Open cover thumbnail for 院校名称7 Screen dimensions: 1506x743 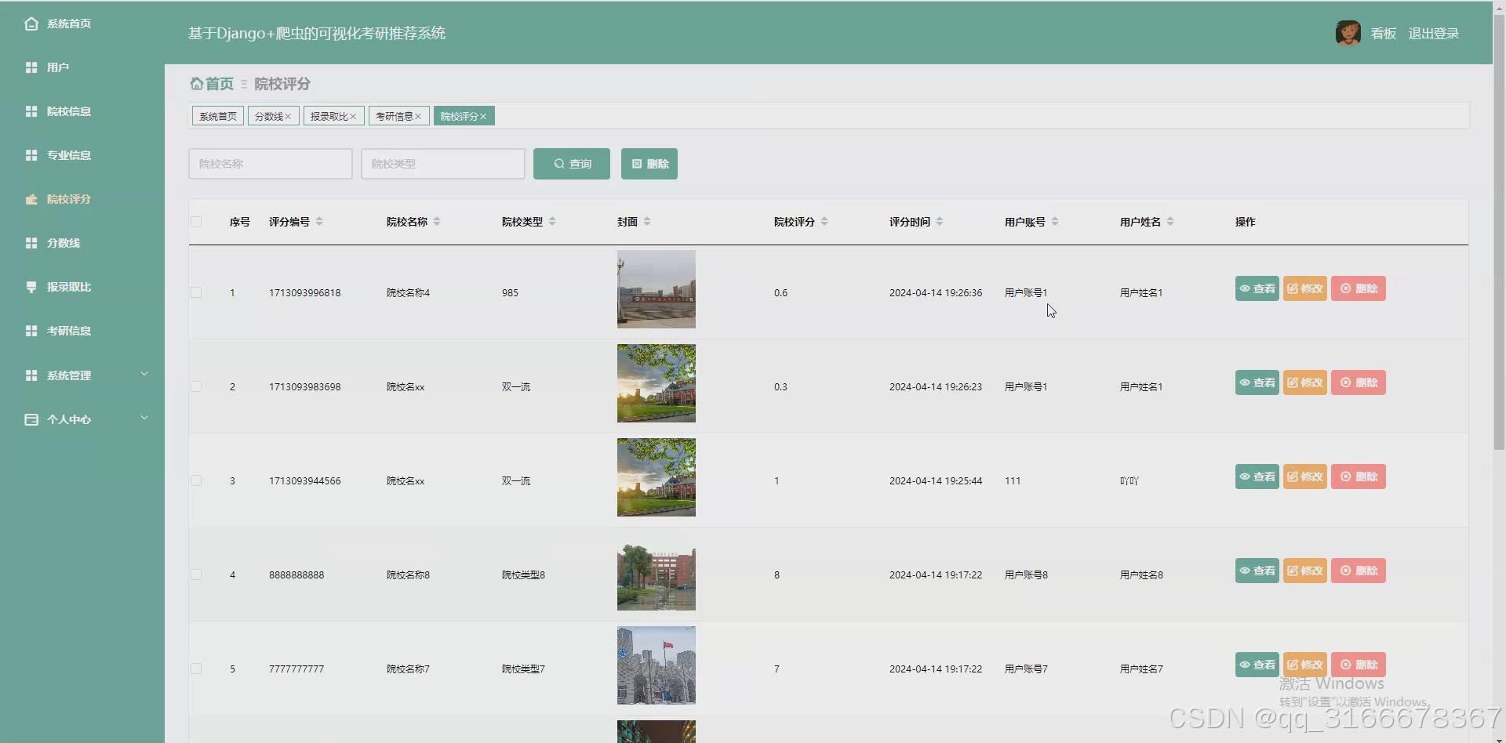657,665
